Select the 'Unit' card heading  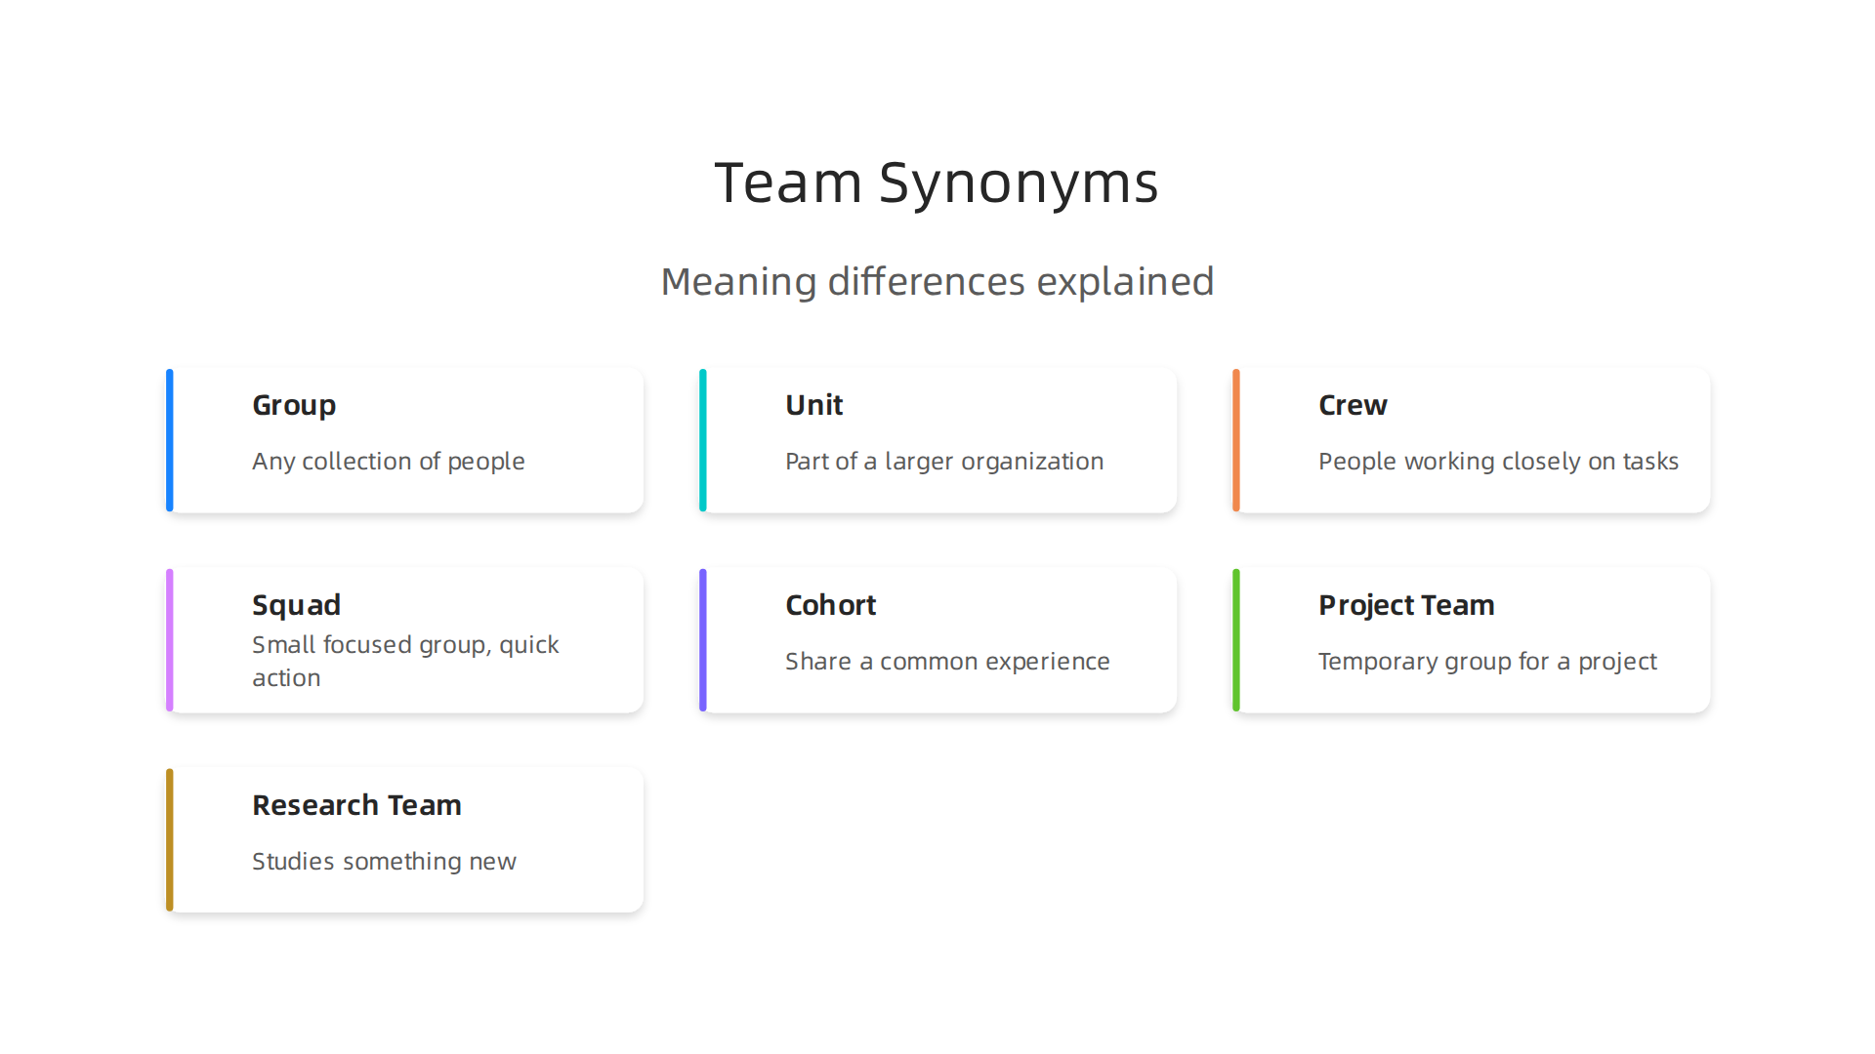[x=814, y=405]
